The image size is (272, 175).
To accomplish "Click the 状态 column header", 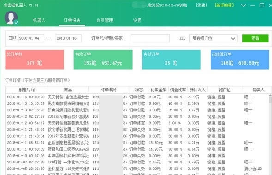I will 139,90.
